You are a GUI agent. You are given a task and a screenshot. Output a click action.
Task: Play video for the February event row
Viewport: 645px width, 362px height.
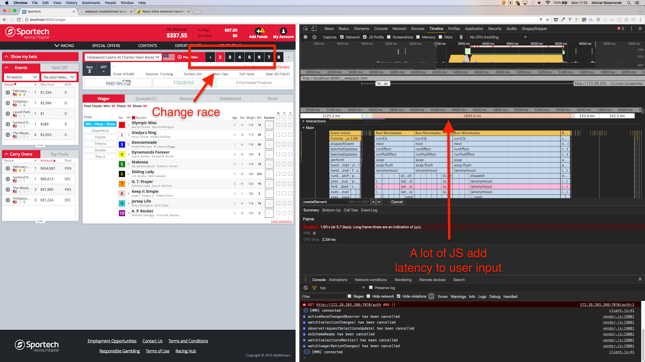(x=8, y=93)
